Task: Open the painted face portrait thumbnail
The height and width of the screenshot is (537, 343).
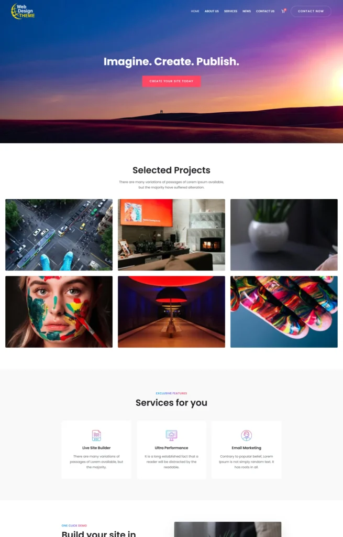Action: pos(59,312)
